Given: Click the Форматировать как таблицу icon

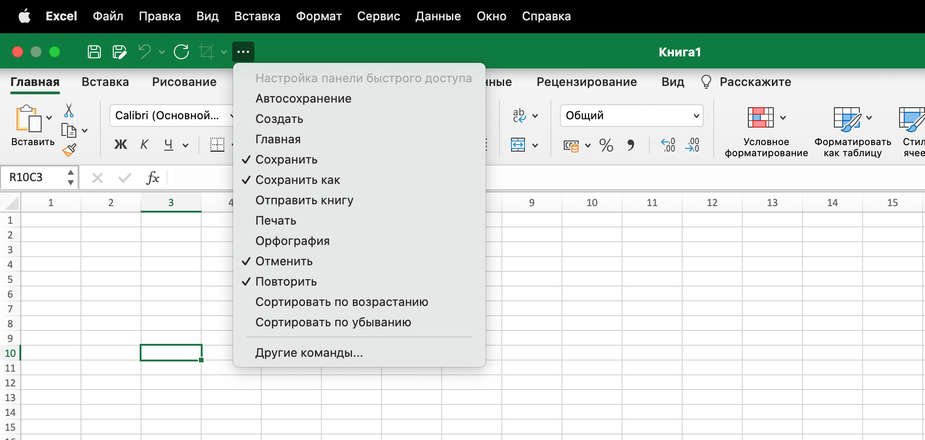Looking at the screenshot, I should [847, 119].
